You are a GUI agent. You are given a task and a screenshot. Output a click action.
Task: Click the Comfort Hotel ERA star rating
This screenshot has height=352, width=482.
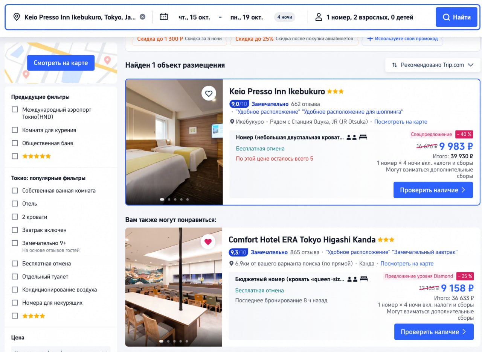[x=386, y=240]
